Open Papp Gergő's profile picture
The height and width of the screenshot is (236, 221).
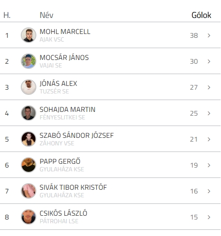28,165
